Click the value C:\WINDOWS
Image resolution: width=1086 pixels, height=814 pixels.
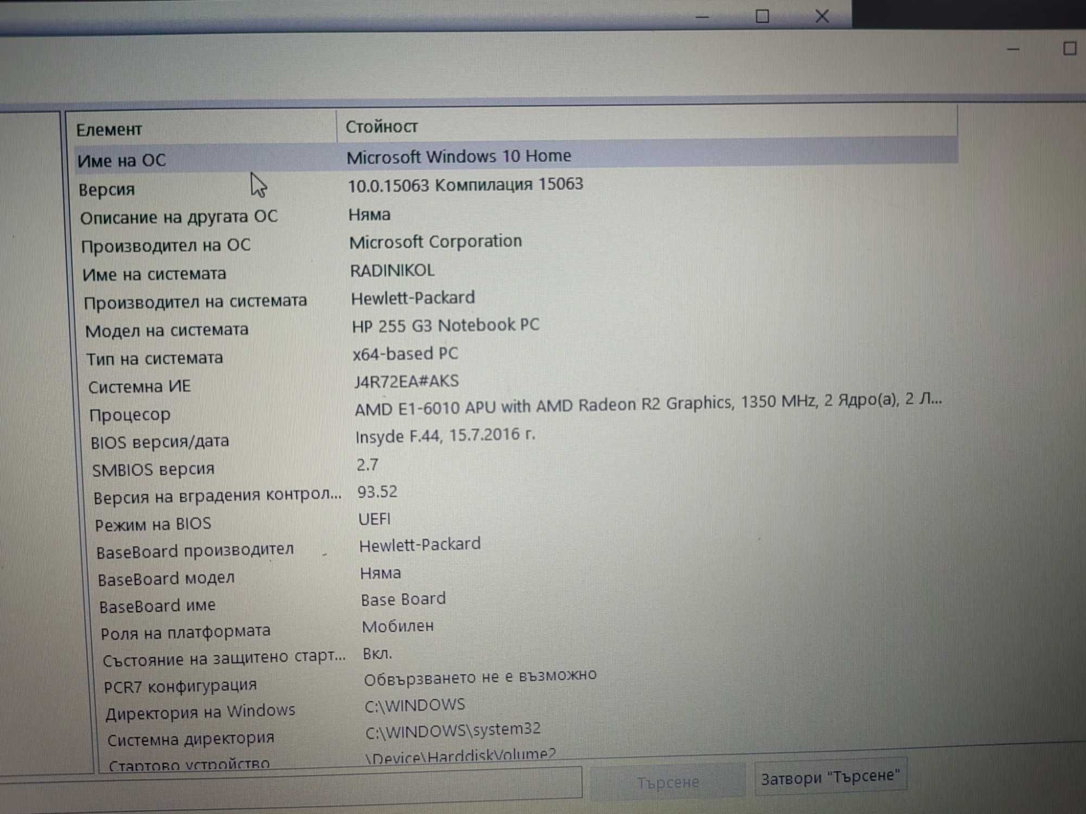click(415, 705)
